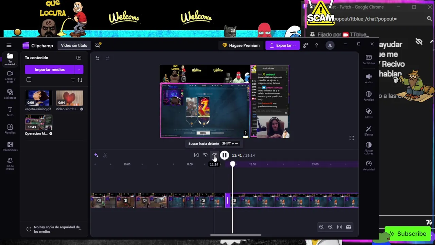Image resolution: width=435 pixels, height=245 pixels.
Task: Seek backward five seconds
Action: point(205,155)
